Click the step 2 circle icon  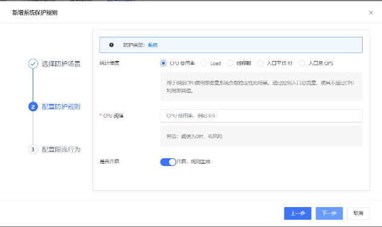pyautogui.click(x=33, y=107)
